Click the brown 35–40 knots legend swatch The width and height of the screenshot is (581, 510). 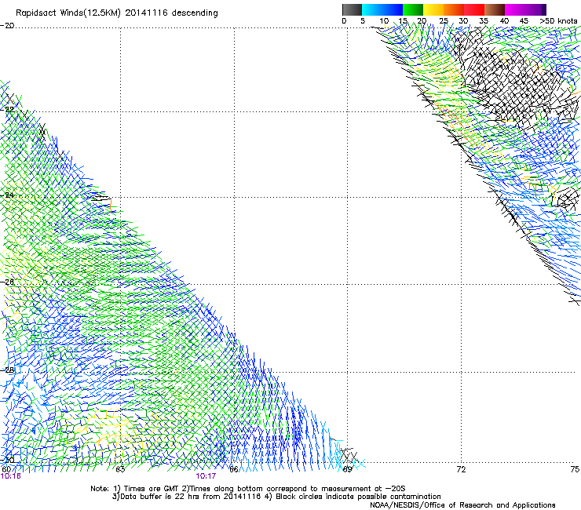click(495, 9)
